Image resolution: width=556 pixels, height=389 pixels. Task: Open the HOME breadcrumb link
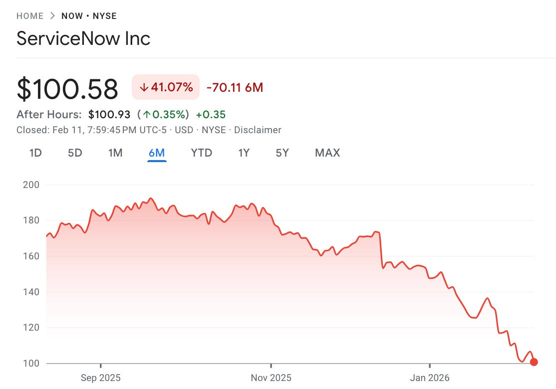(30, 15)
